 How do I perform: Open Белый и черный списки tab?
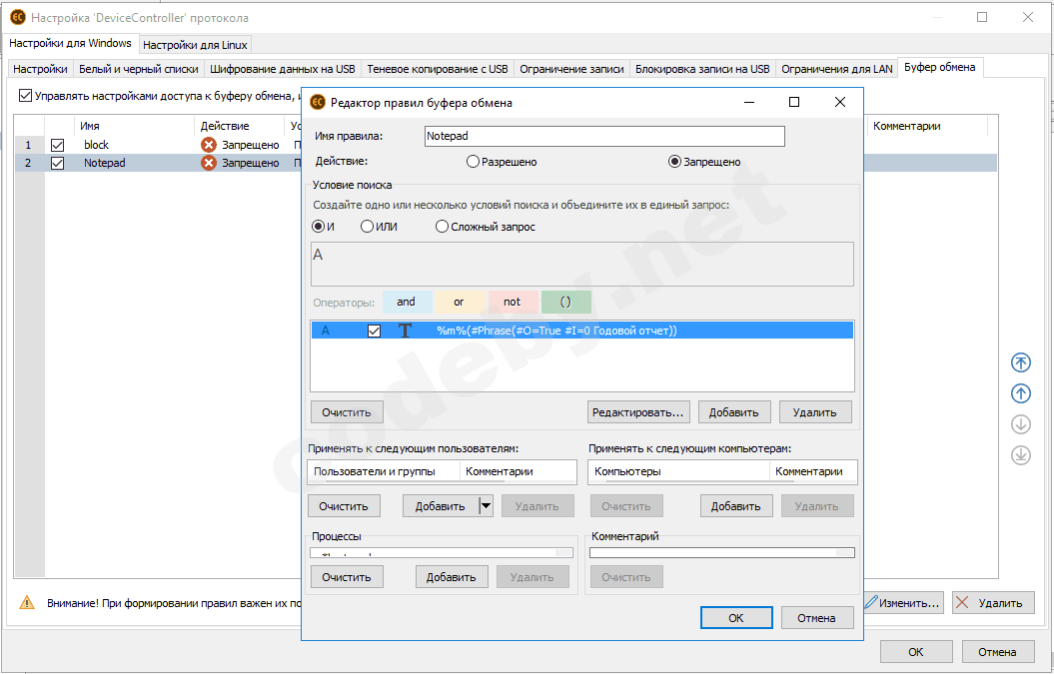tap(139, 69)
